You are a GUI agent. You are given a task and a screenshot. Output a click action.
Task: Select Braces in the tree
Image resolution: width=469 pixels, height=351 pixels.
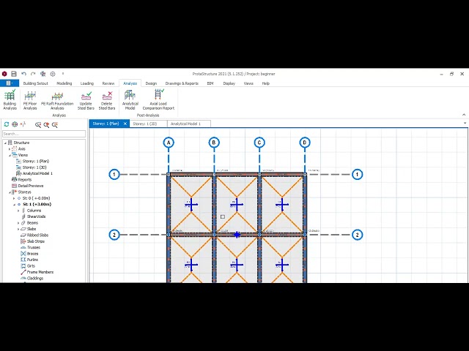[x=32, y=254]
